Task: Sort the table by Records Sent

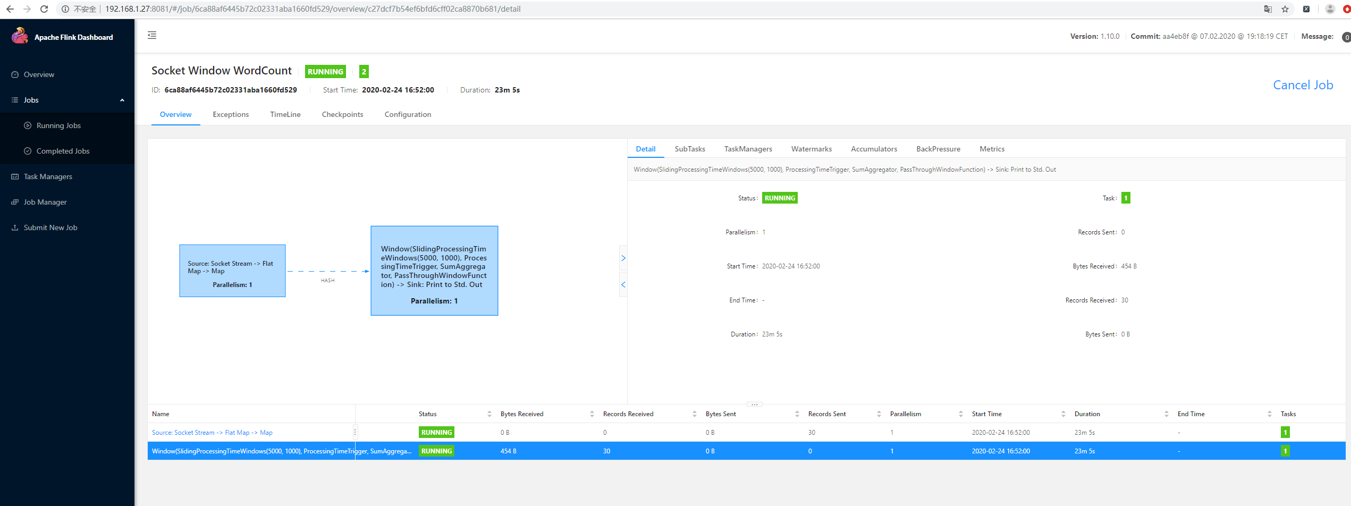Action: pyautogui.click(x=879, y=414)
